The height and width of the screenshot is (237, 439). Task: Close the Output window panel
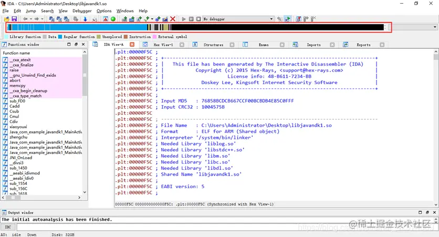[434, 212]
